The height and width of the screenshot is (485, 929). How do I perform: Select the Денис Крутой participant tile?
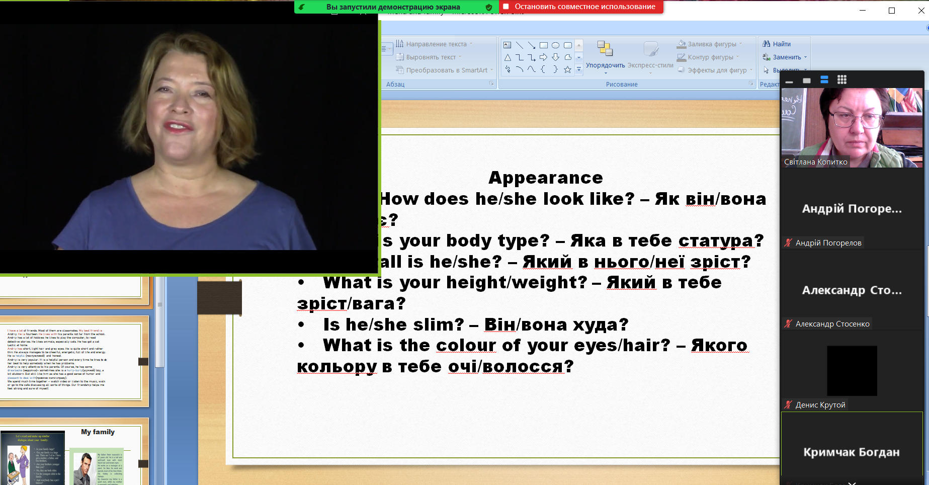click(852, 371)
